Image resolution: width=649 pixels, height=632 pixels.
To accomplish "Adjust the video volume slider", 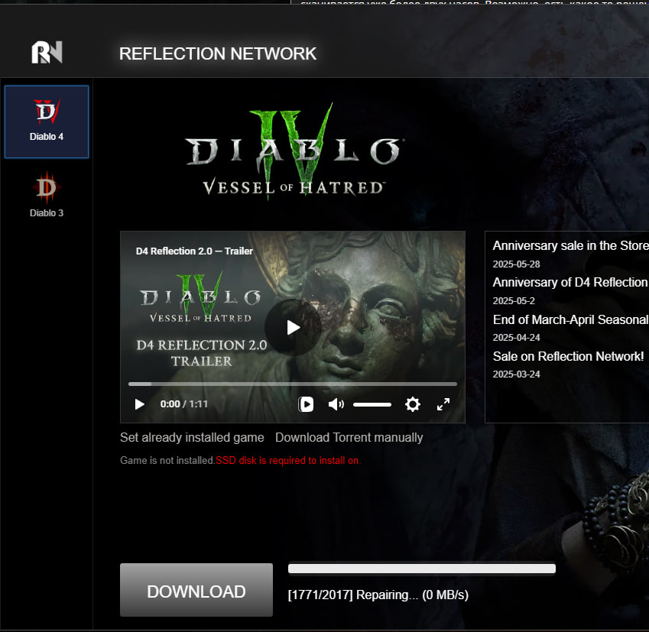I will click(x=372, y=404).
